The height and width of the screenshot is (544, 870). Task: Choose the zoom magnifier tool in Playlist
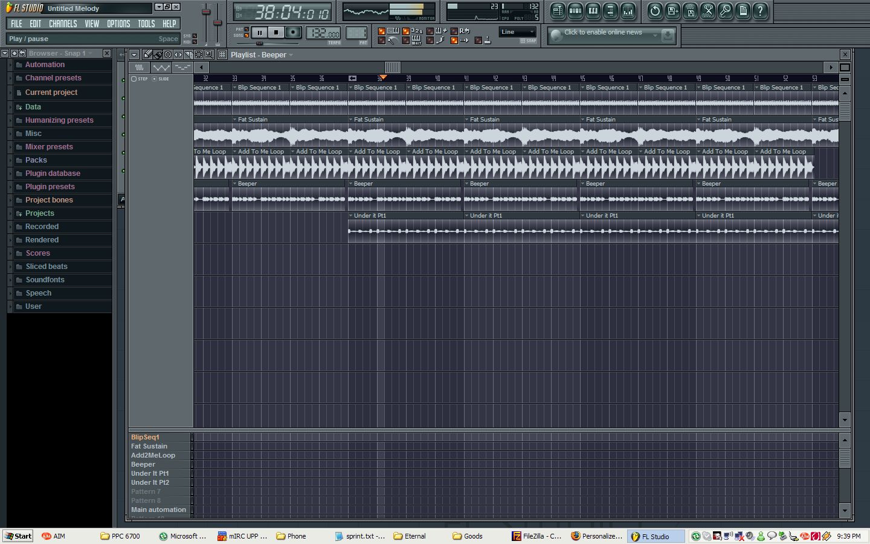[x=208, y=54]
